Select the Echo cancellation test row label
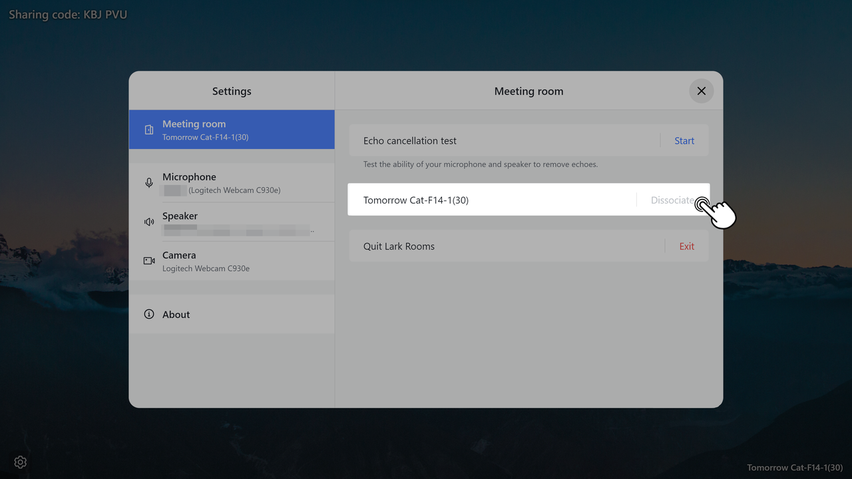 (410, 141)
